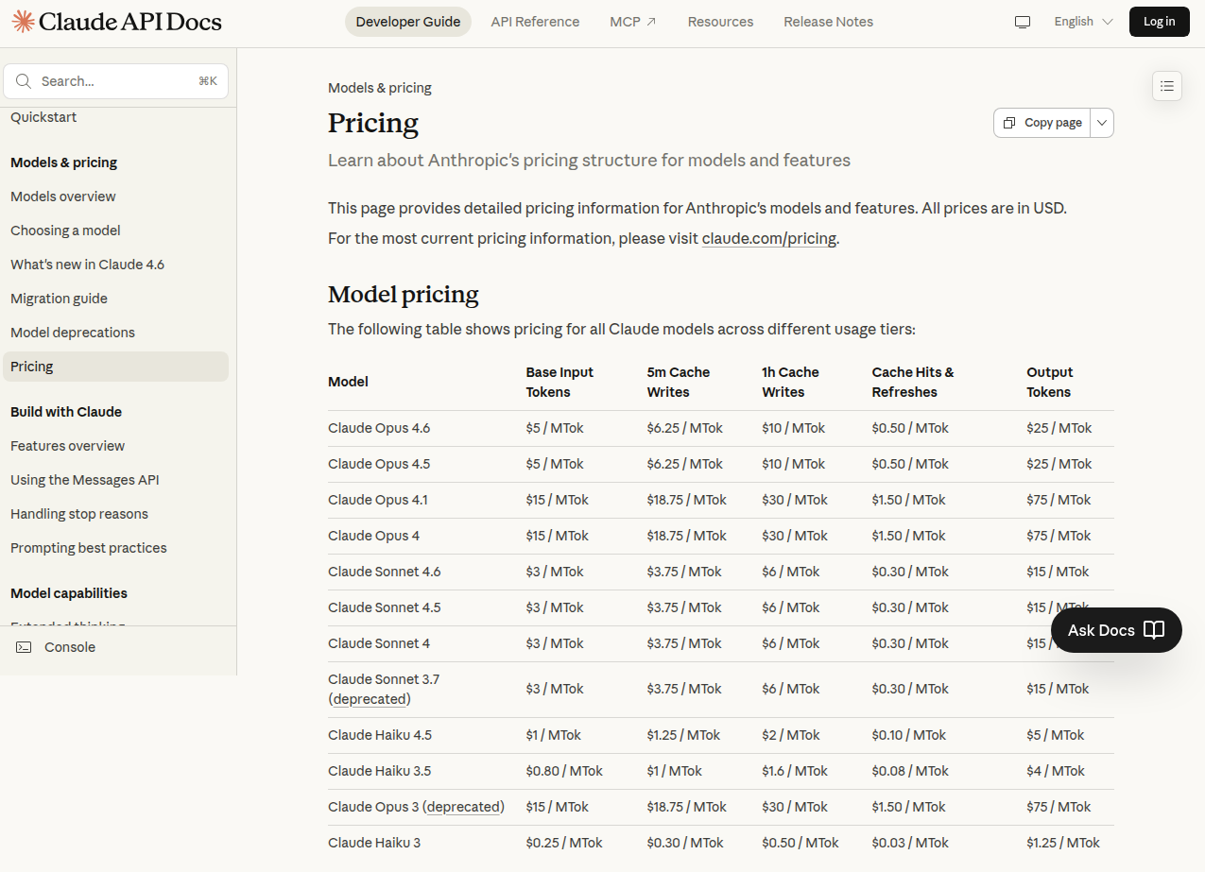Viewport: 1205px width, 872px height.
Task: Click the $1.25 / MTok output cell for Haiku 3
Action: coord(1063,843)
